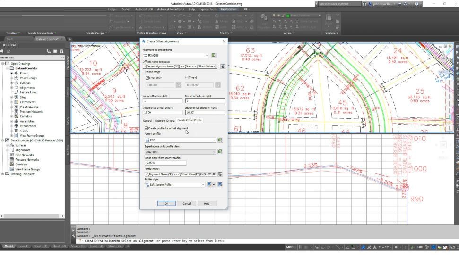459x255 pixels.
Task: Click the Toolspace panorama icon left of help
Action: click(x=55, y=51)
